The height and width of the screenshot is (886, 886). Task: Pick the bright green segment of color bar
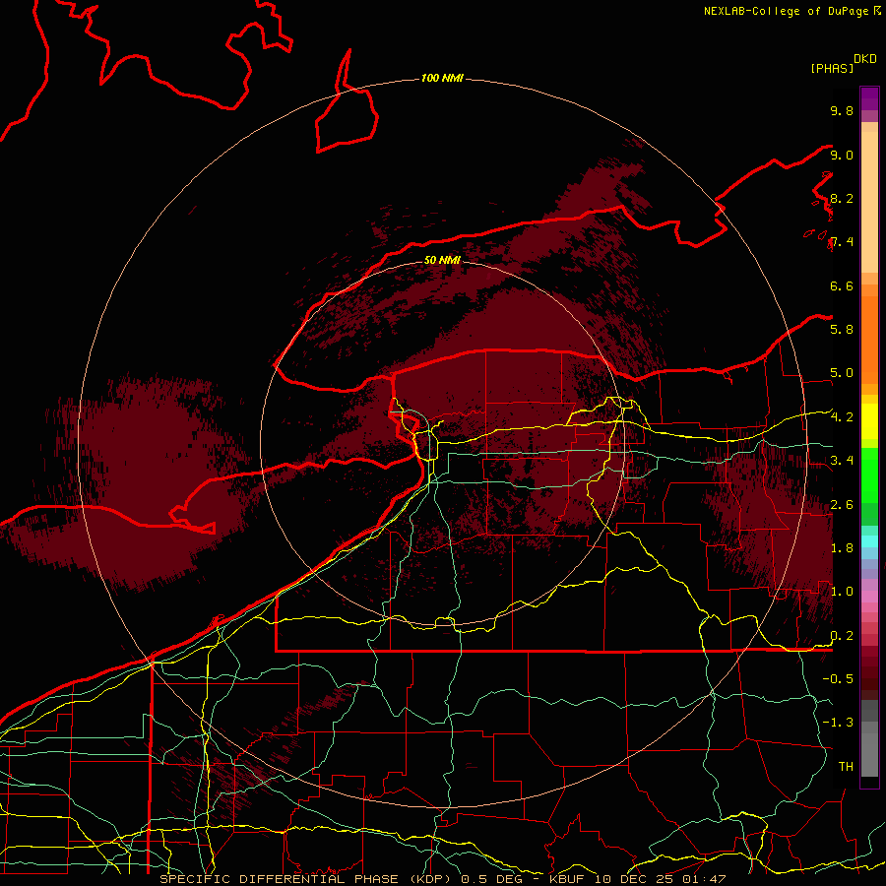click(x=869, y=475)
